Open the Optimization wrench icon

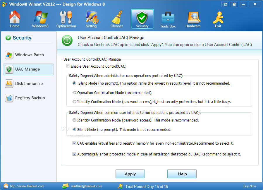pyautogui.click(x=66, y=17)
